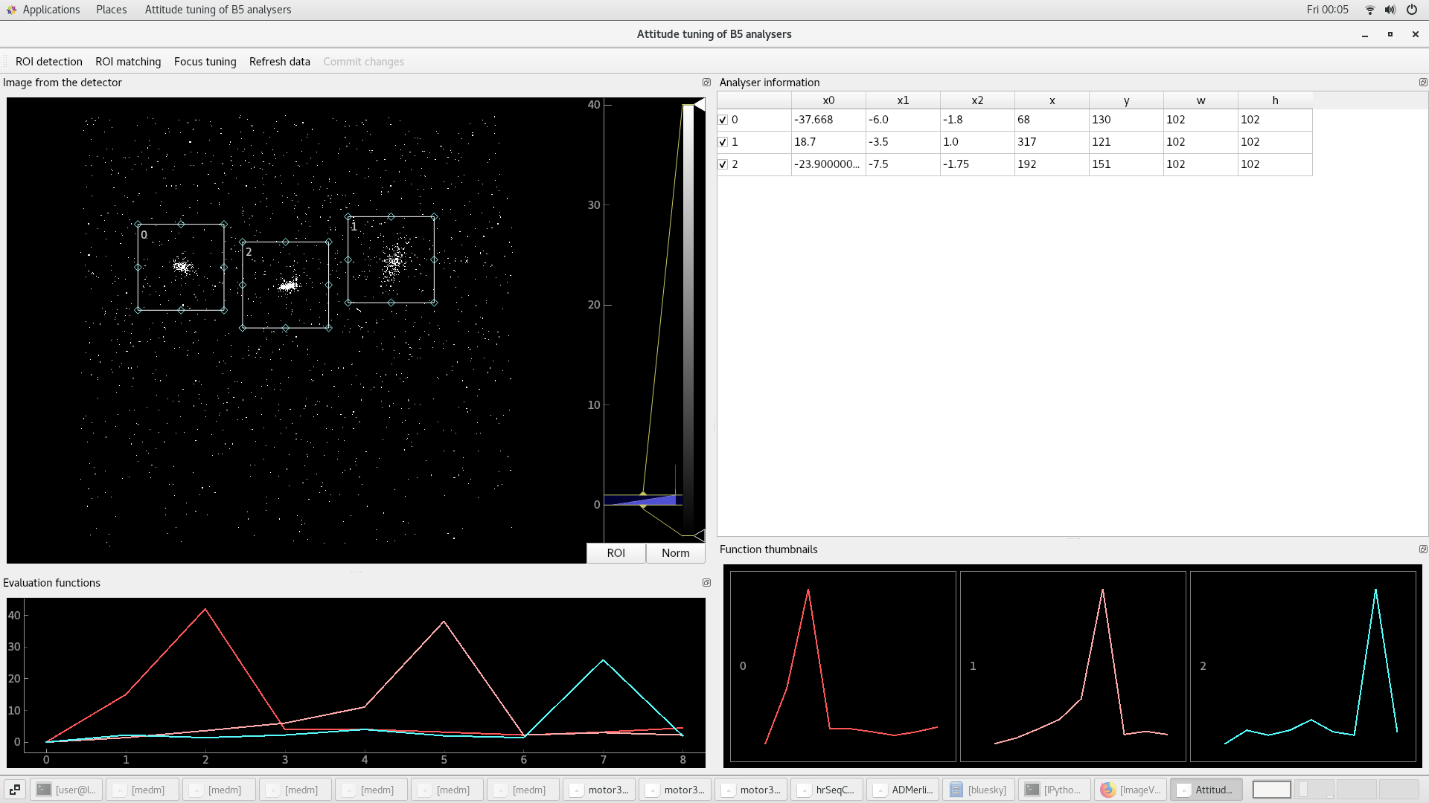Click the volume icon in system tray
The image size is (1429, 803).
1390,10
